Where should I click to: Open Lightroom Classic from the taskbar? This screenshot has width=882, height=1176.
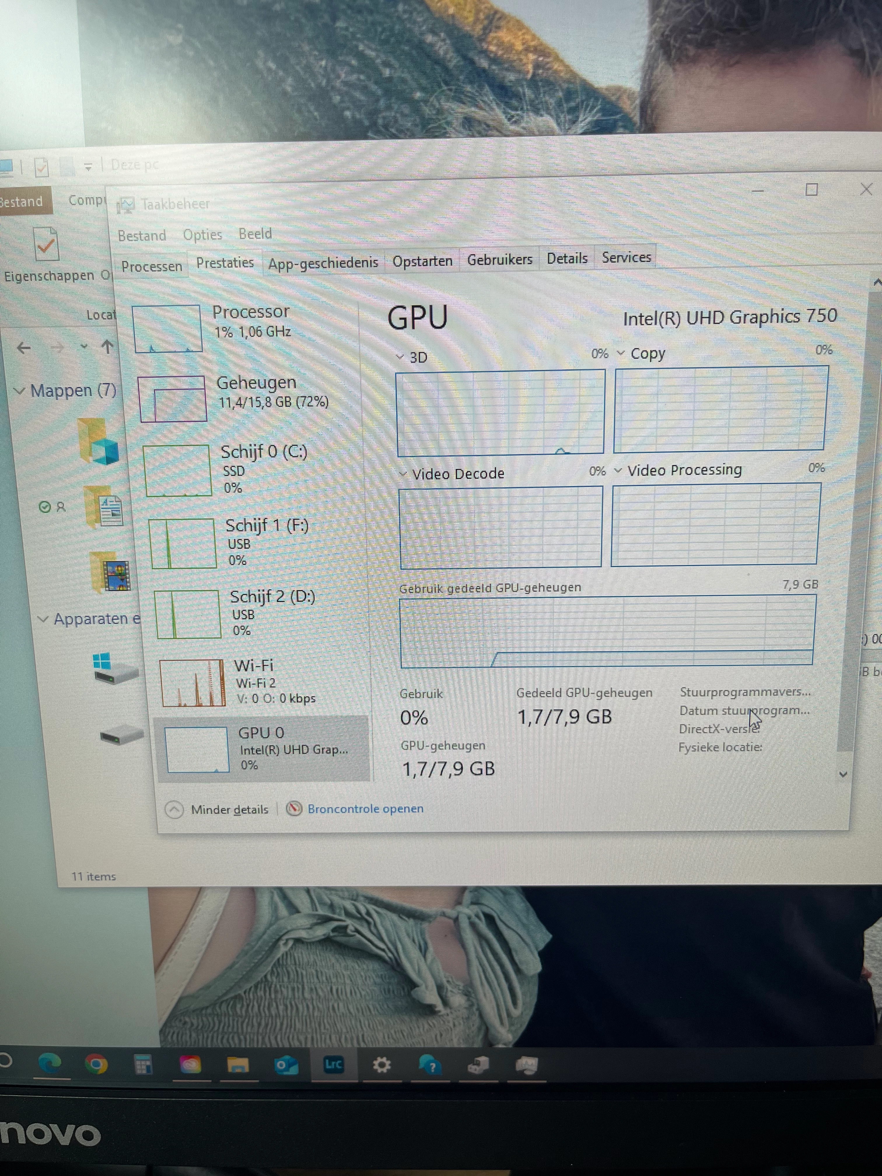[333, 1064]
